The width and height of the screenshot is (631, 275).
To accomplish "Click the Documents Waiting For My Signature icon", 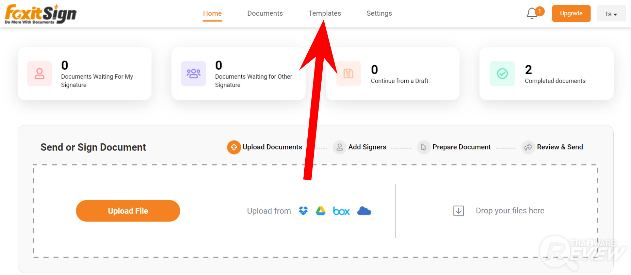I will [40, 74].
